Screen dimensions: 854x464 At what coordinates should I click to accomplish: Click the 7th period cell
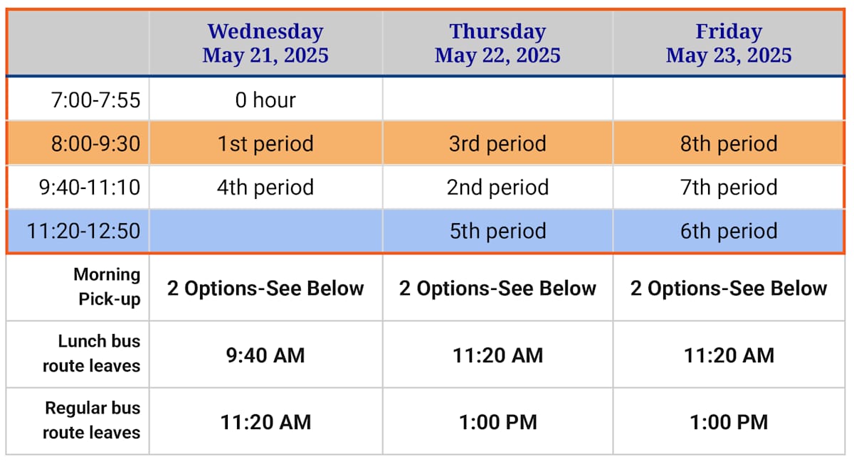[729, 188]
